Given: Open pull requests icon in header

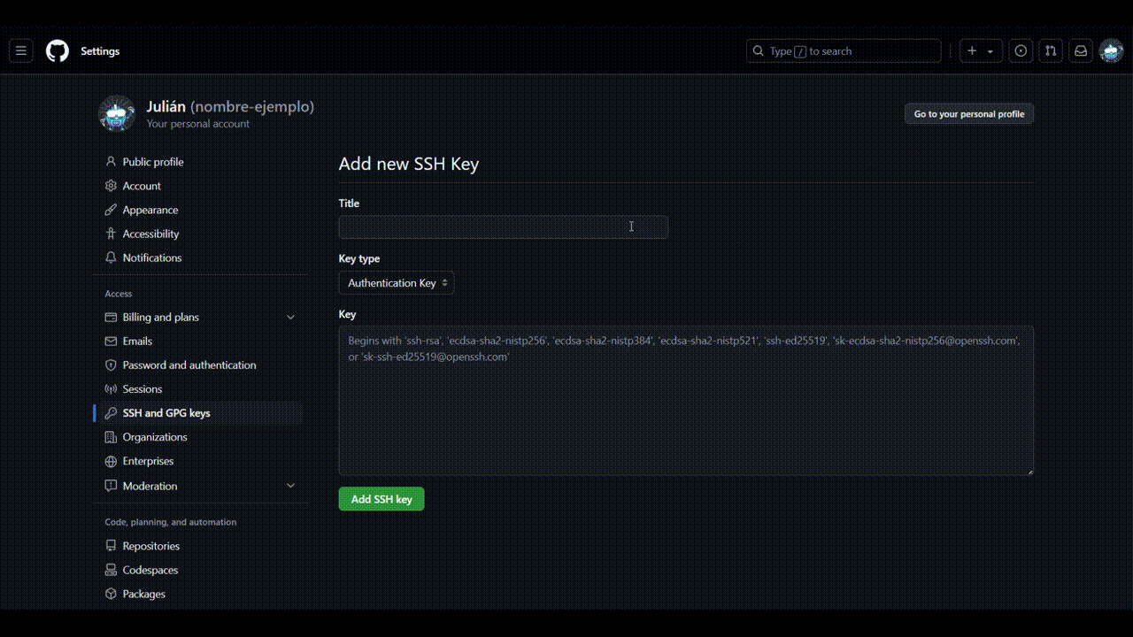Looking at the screenshot, I should click(x=1051, y=51).
